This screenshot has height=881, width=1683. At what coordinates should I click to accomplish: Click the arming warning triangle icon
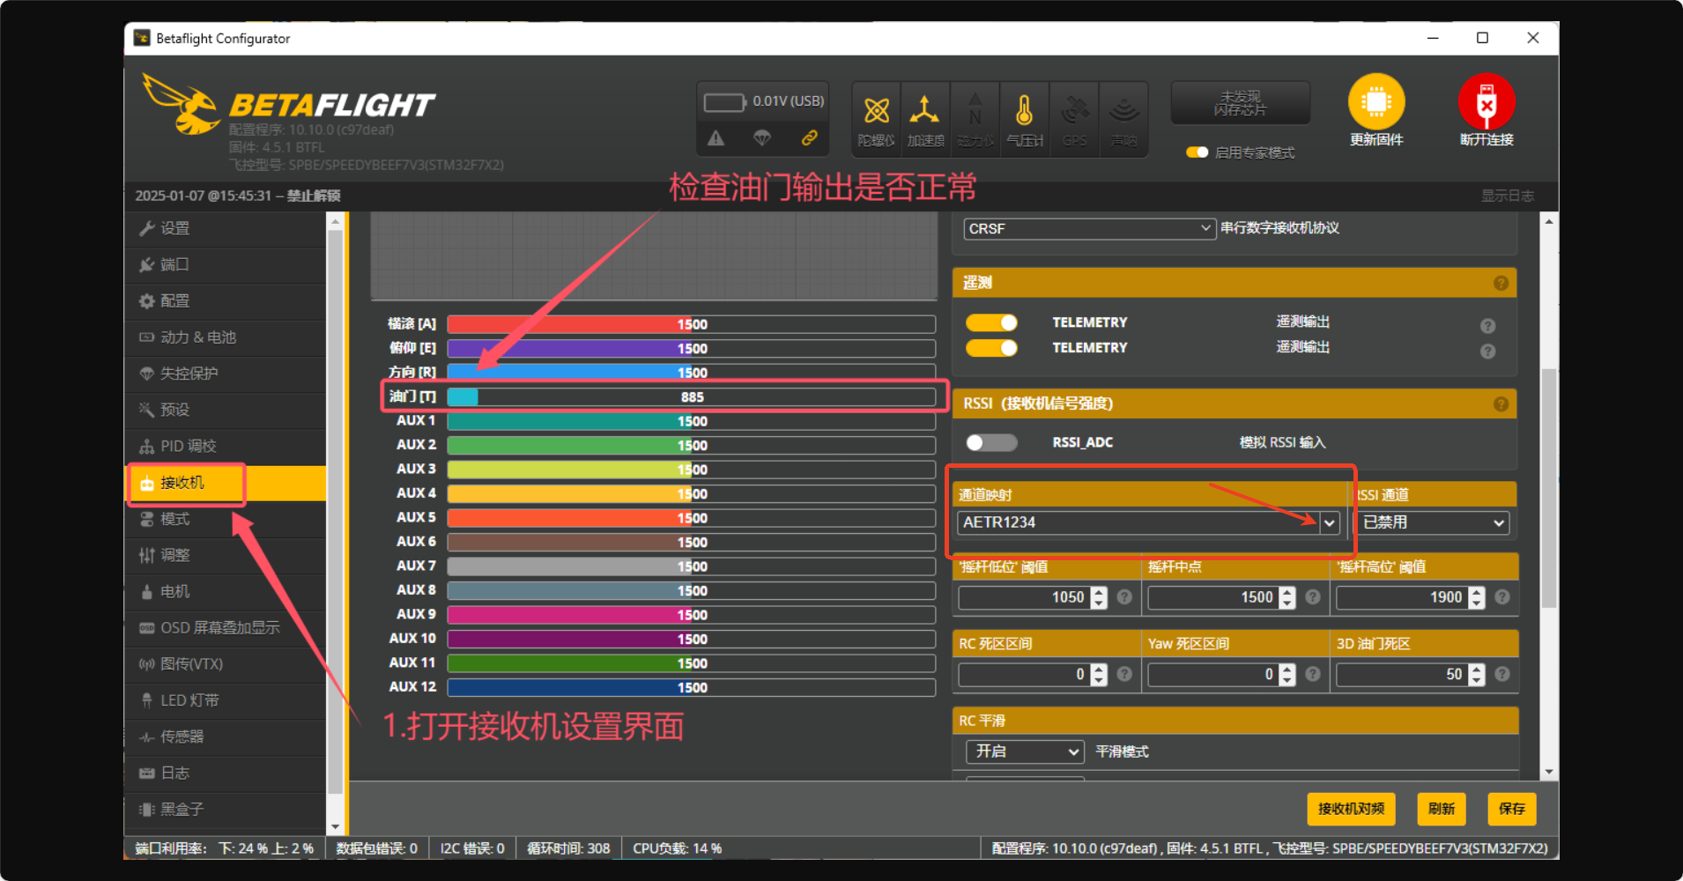tap(715, 138)
